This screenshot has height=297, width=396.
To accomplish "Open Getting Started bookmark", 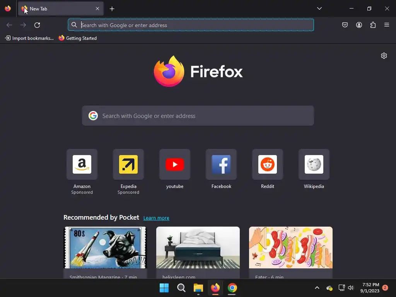I will point(78,38).
